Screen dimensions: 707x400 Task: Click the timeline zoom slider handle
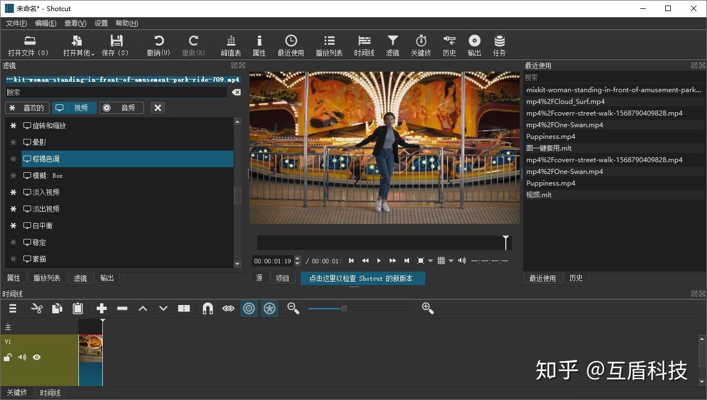[344, 308]
